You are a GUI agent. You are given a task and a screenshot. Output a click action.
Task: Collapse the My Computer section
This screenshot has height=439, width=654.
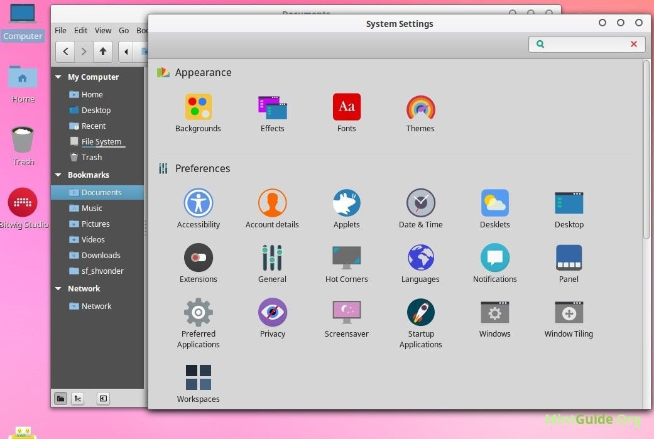point(58,77)
